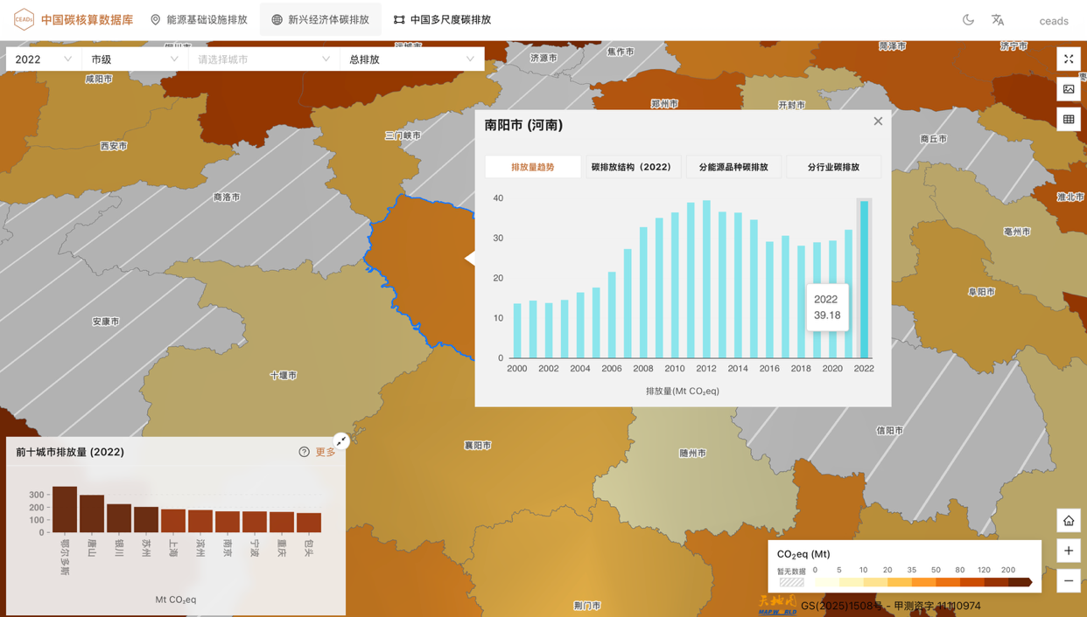Show help for top ten city emissions
1087x617 pixels.
[x=304, y=452]
